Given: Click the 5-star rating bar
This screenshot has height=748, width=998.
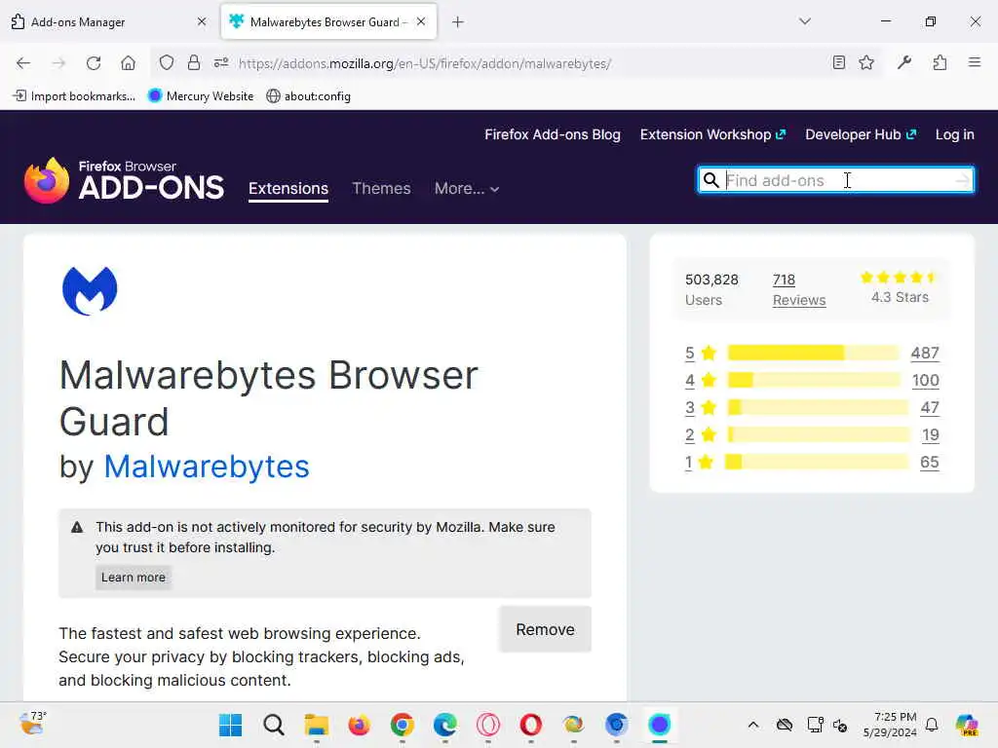Looking at the screenshot, I should pyautogui.click(x=814, y=353).
